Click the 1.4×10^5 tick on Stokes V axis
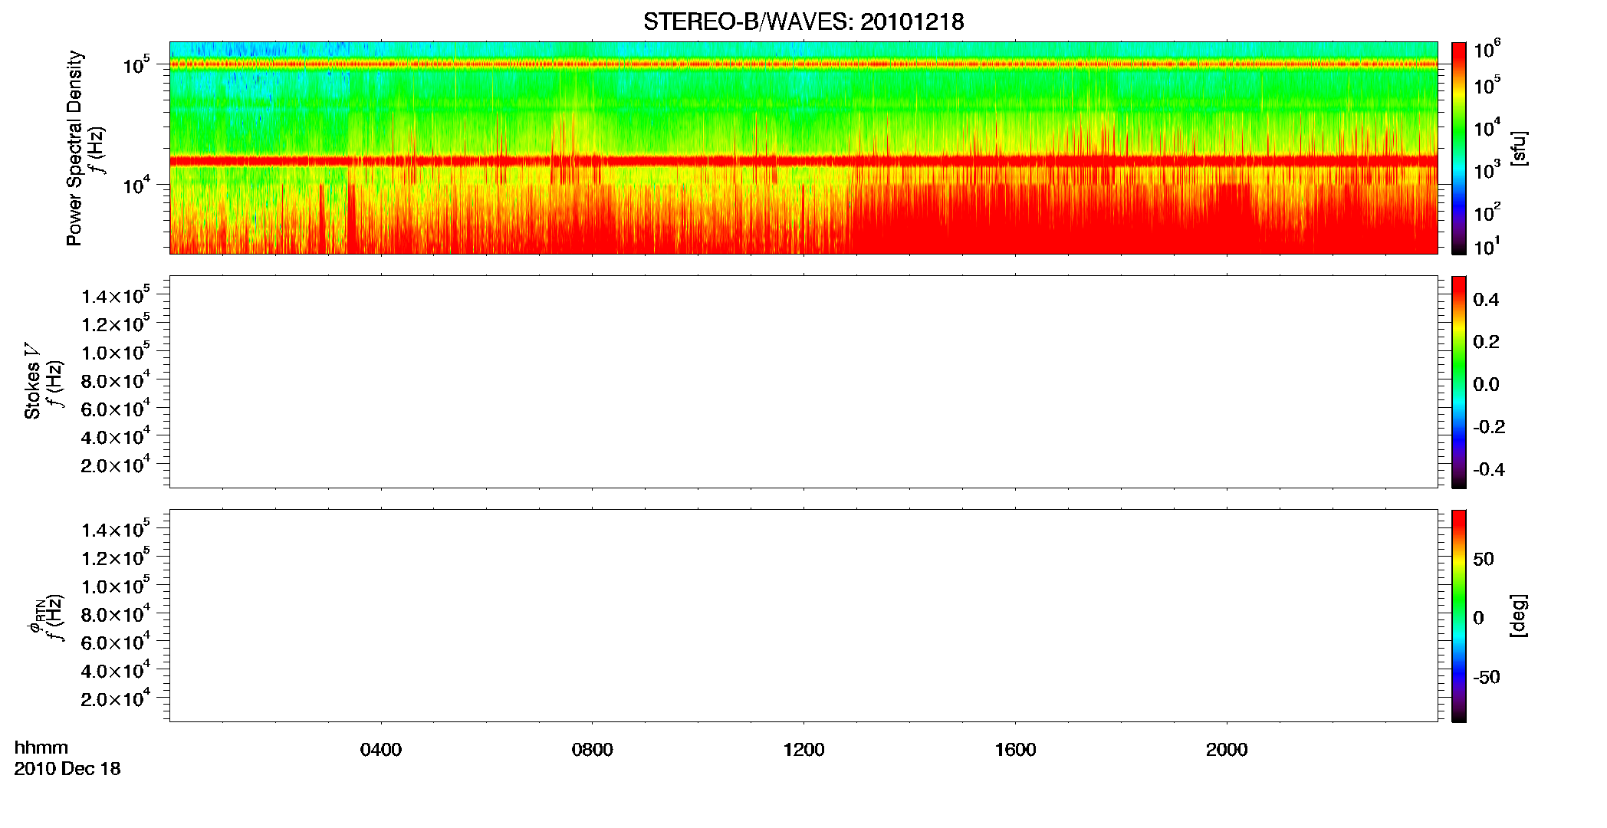The height and width of the screenshot is (828, 1607). coord(116,296)
